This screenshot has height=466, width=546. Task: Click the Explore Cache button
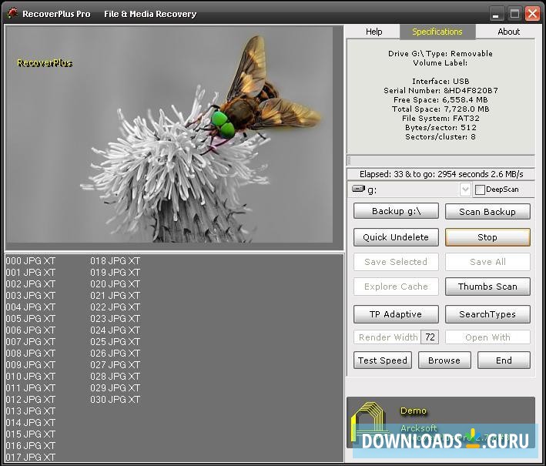tap(396, 287)
